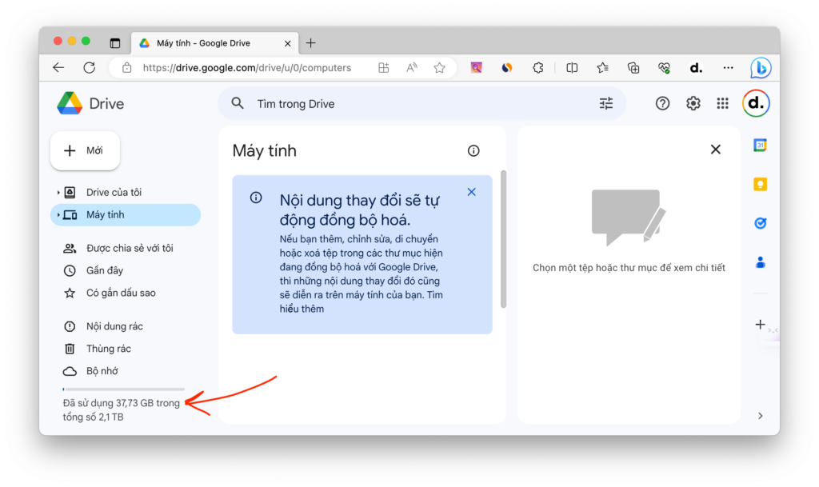Toggle details pane with info icon
The image size is (819, 487).
tap(473, 150)
